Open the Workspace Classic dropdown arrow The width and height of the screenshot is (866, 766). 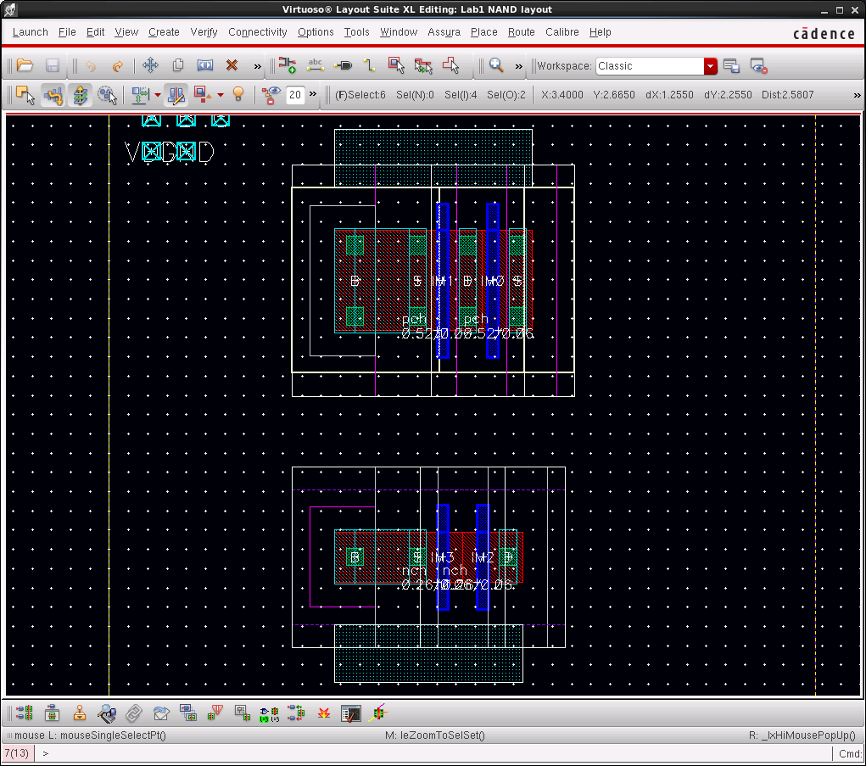[711, 65]
